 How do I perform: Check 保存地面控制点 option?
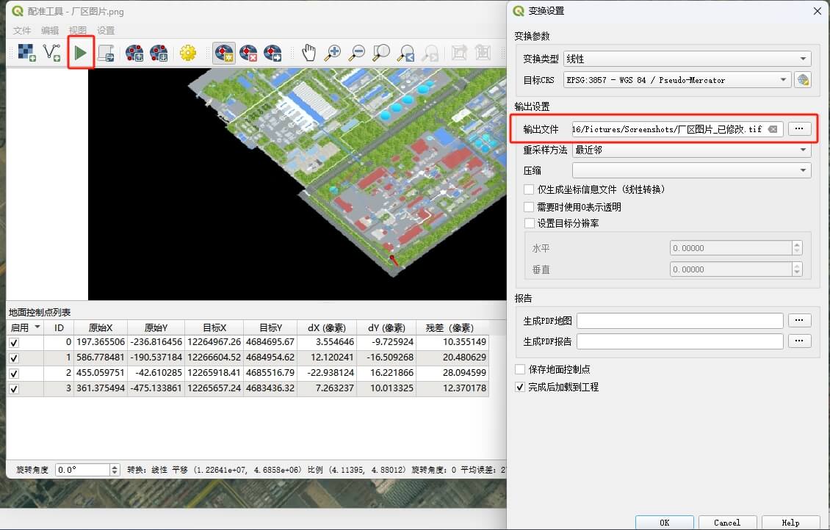520,369
